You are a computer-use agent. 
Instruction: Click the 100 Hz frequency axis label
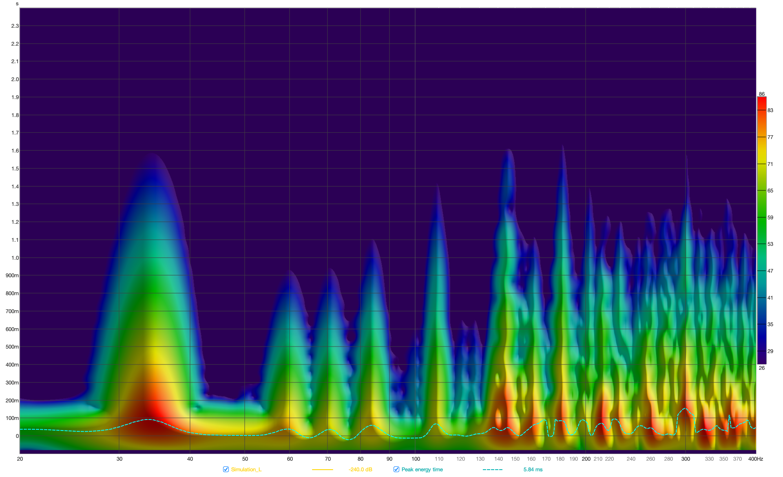coord(415,459)
